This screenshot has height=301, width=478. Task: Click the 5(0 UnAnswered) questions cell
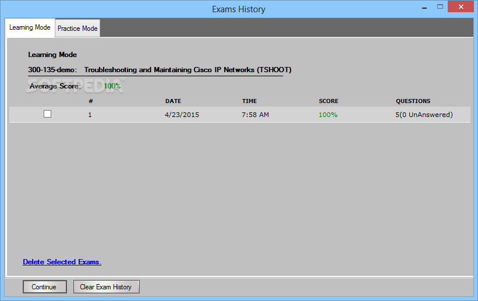click(x=424, y=115)
